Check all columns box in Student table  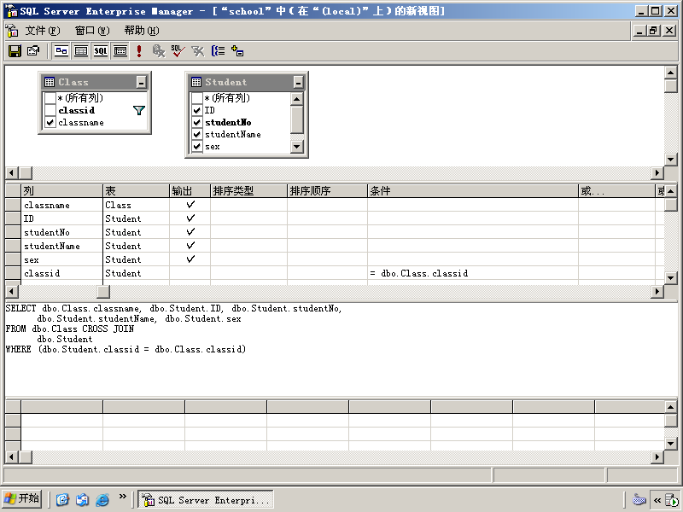pyautogui.click(x=197, y=98)
